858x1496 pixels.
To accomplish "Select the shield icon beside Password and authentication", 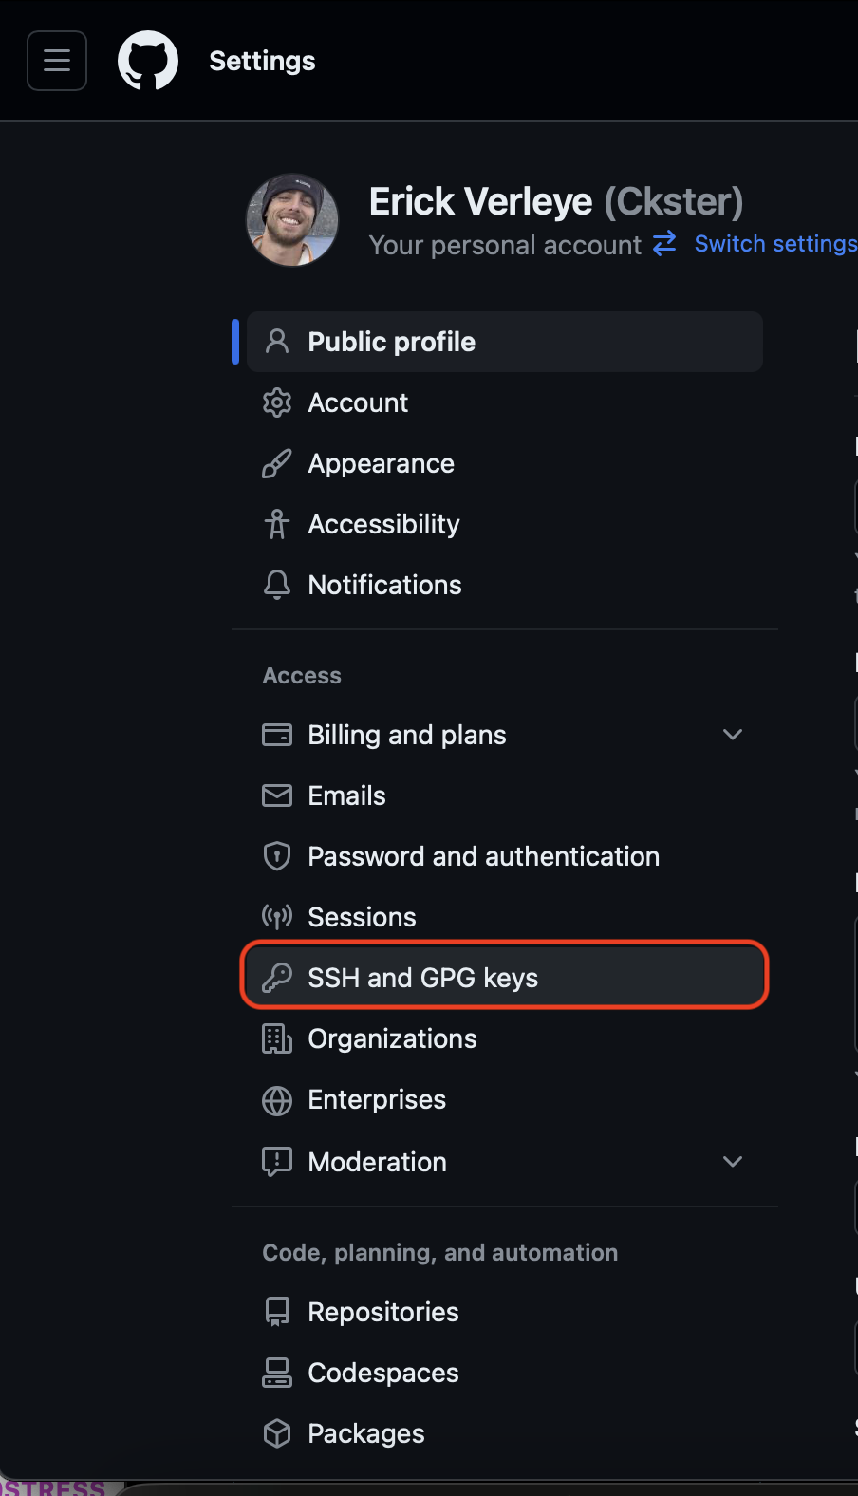I will point(276,855).
